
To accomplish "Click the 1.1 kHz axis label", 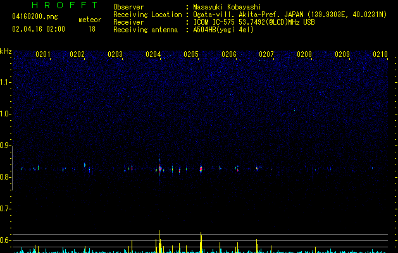I will pos(5,82).
